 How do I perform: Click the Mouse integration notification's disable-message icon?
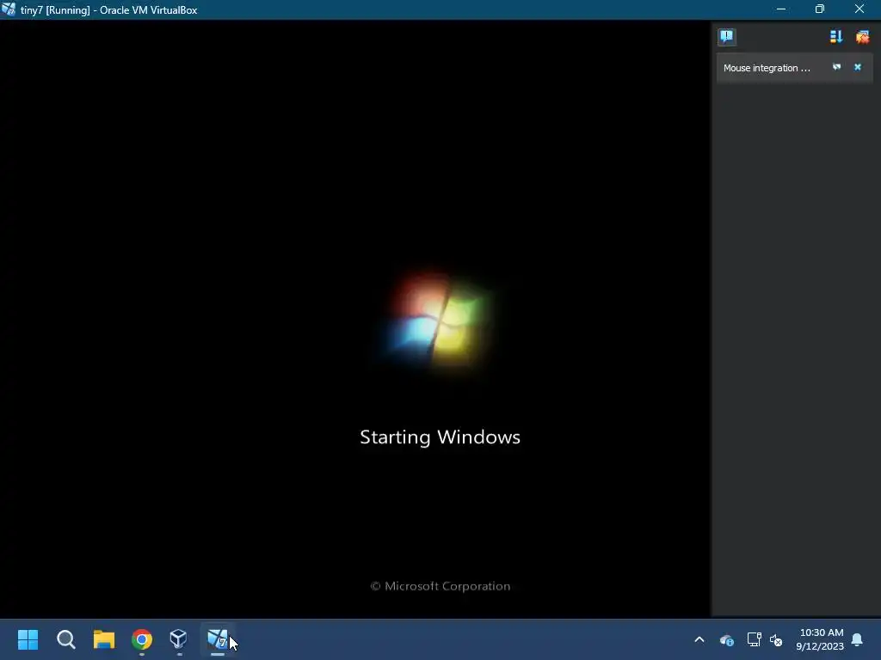pos(836,67)
